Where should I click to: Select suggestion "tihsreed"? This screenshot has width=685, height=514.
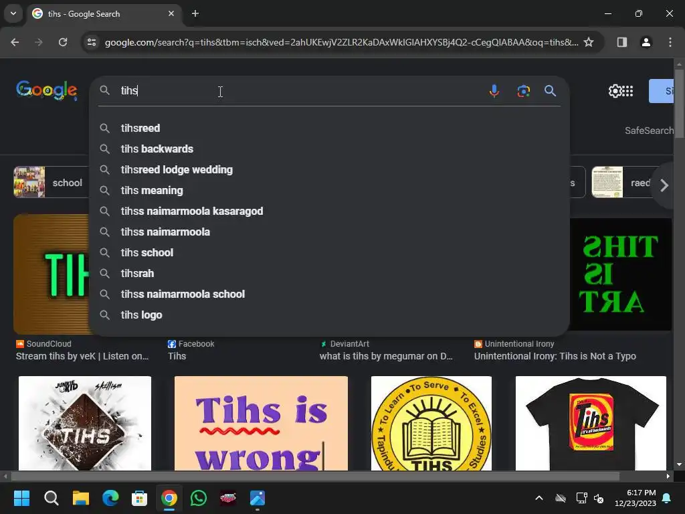pos(329,128)
